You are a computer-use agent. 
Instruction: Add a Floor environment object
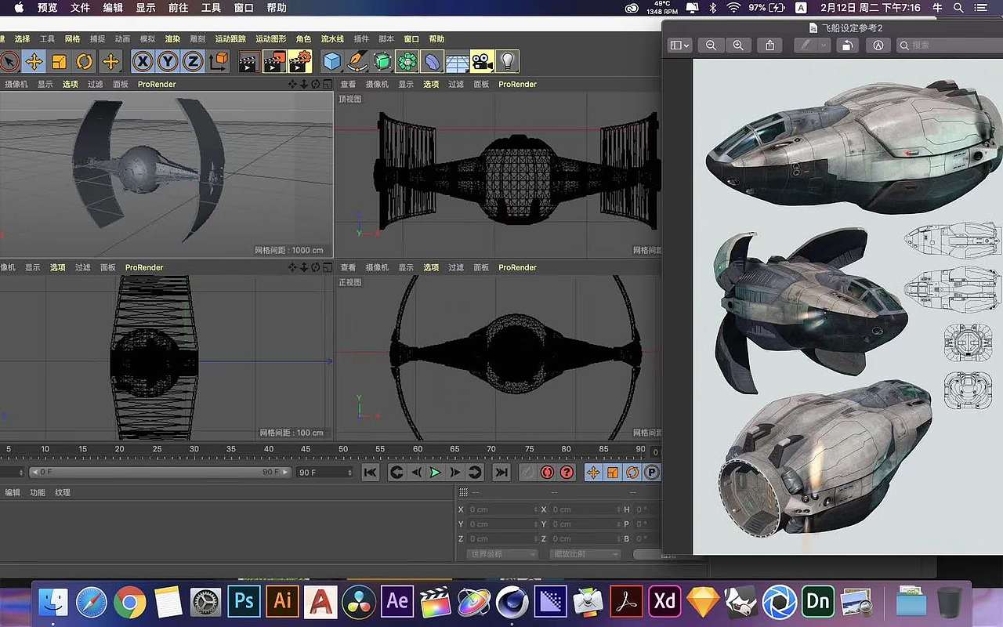click(x=457, y=61)
